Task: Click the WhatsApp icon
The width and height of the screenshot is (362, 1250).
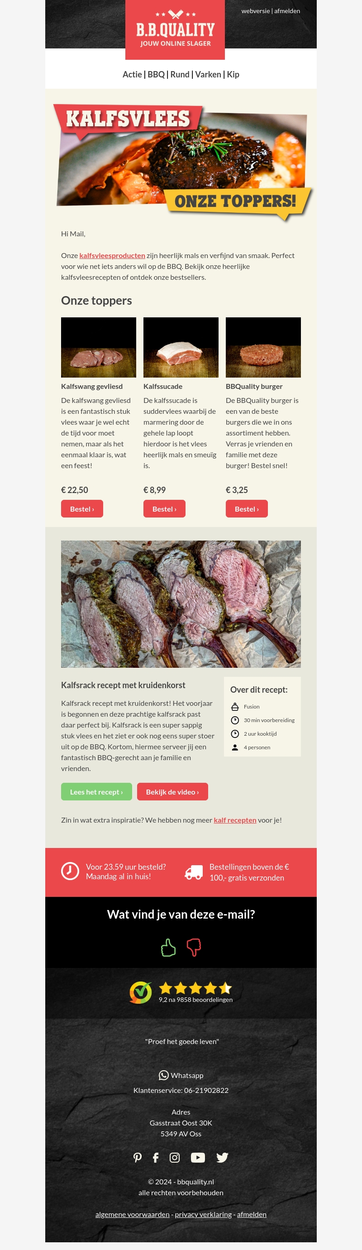Action: point(163,1075)
